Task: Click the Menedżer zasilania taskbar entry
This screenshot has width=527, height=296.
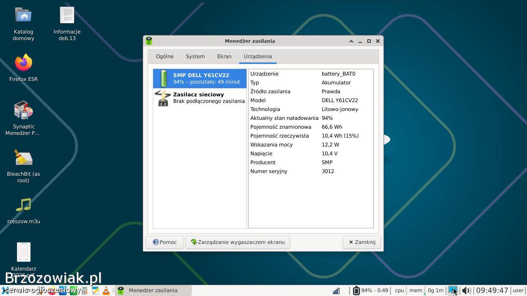Action: 153,291
